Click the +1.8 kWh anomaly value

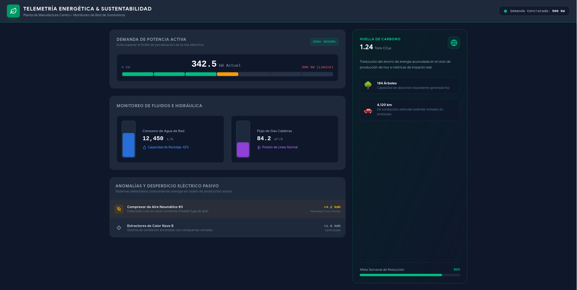pos(332,226)
